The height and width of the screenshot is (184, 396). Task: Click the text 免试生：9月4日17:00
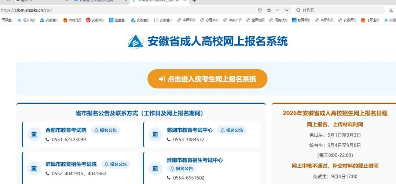tap(335, 176)
